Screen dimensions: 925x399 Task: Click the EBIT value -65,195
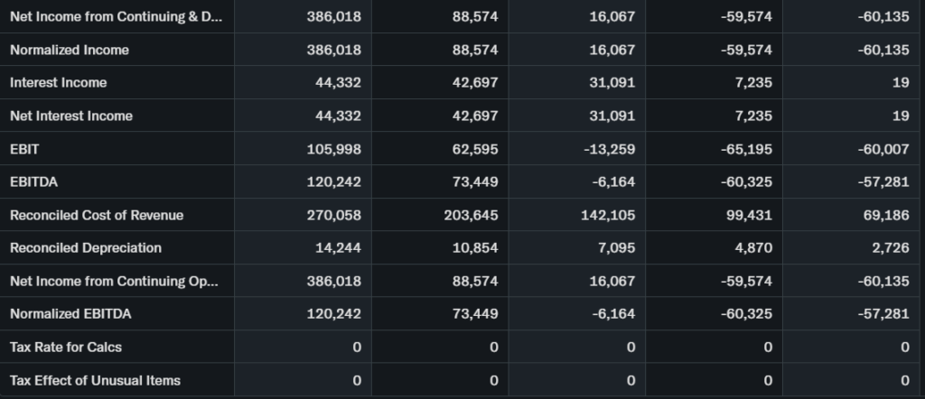pos(747,149)
